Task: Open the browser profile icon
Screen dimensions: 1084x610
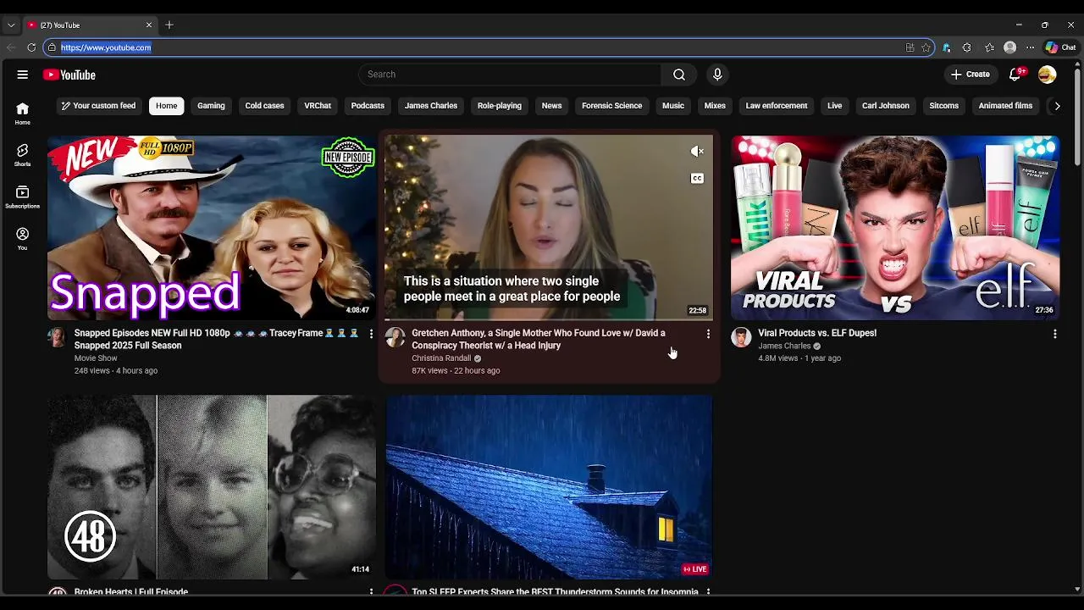Action: [x=1009, y=47]
